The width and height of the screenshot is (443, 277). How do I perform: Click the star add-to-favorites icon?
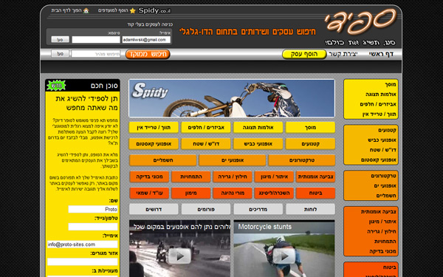(132, 11)
